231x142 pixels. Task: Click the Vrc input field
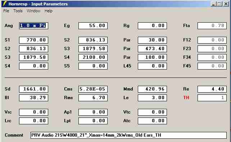tap(33, 112)
